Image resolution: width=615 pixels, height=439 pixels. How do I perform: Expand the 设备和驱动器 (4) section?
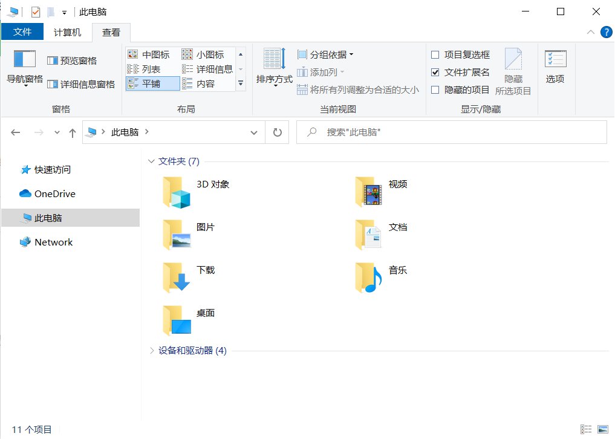point(151,350)
